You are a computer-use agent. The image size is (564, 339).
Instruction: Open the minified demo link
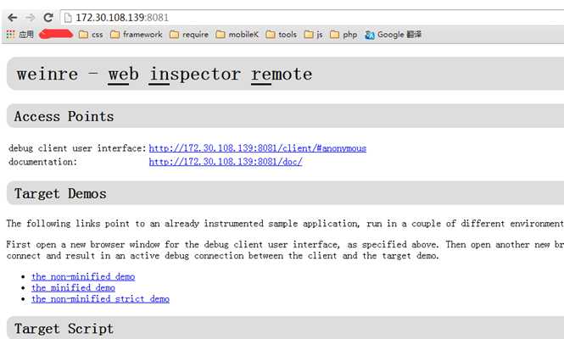74,288
